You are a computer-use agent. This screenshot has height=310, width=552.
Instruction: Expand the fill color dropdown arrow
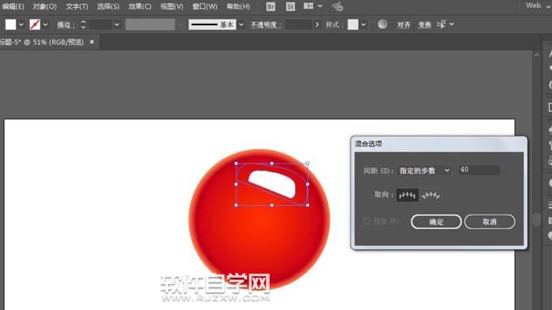[x=21, y=24]
